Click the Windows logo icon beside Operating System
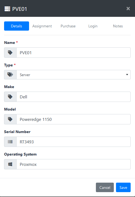 click(x=10, y=164)
